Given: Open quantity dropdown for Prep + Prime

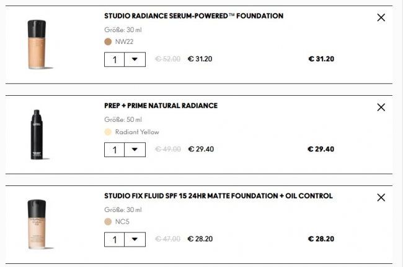Looking at the screenshot, I should point(135,150).
